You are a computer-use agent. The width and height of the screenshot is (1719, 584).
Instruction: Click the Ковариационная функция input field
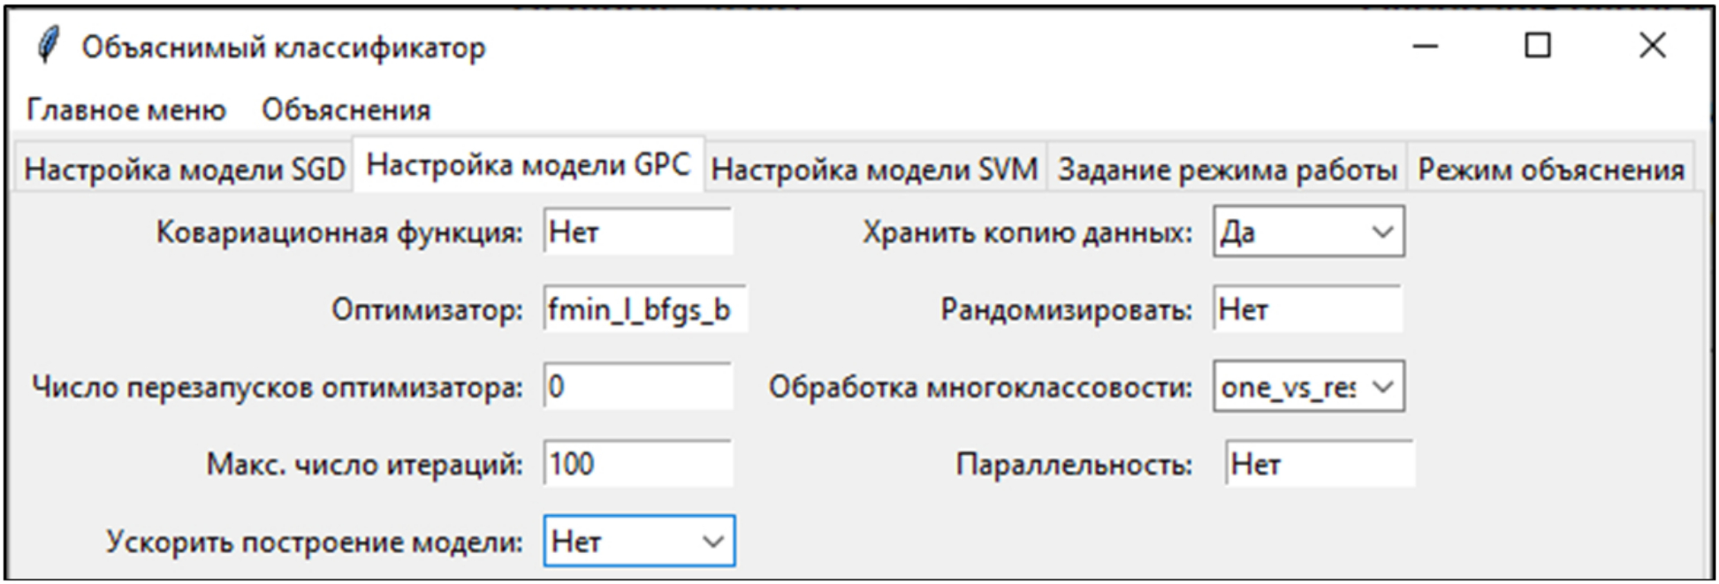point(637,232)
